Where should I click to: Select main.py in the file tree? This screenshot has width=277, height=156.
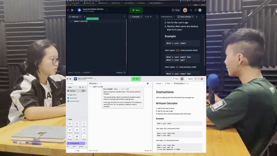tap(76, 91)
